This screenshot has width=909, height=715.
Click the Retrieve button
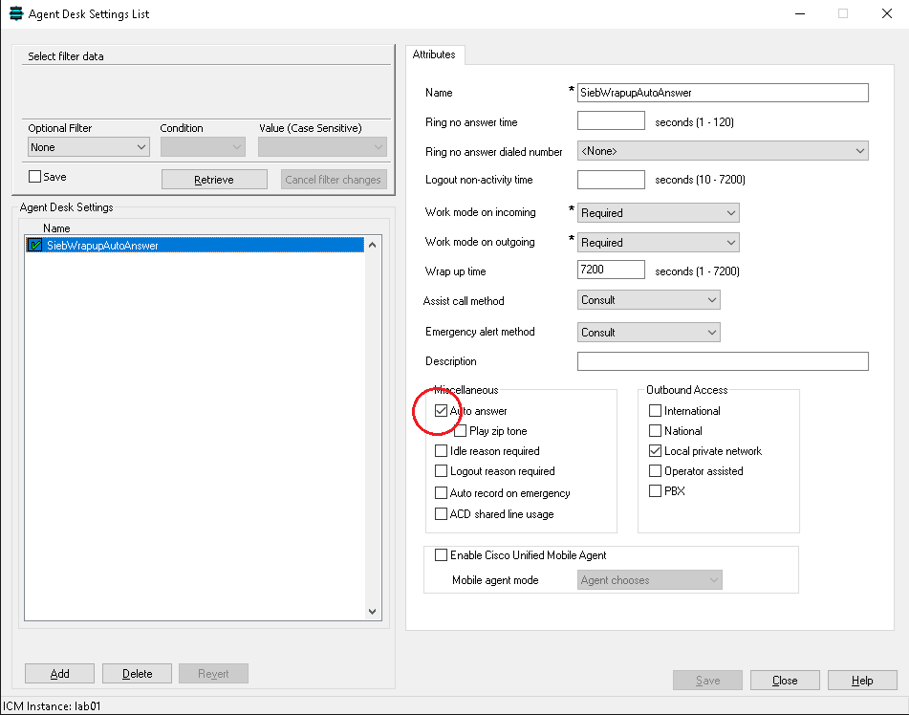[x=214, y=180]
